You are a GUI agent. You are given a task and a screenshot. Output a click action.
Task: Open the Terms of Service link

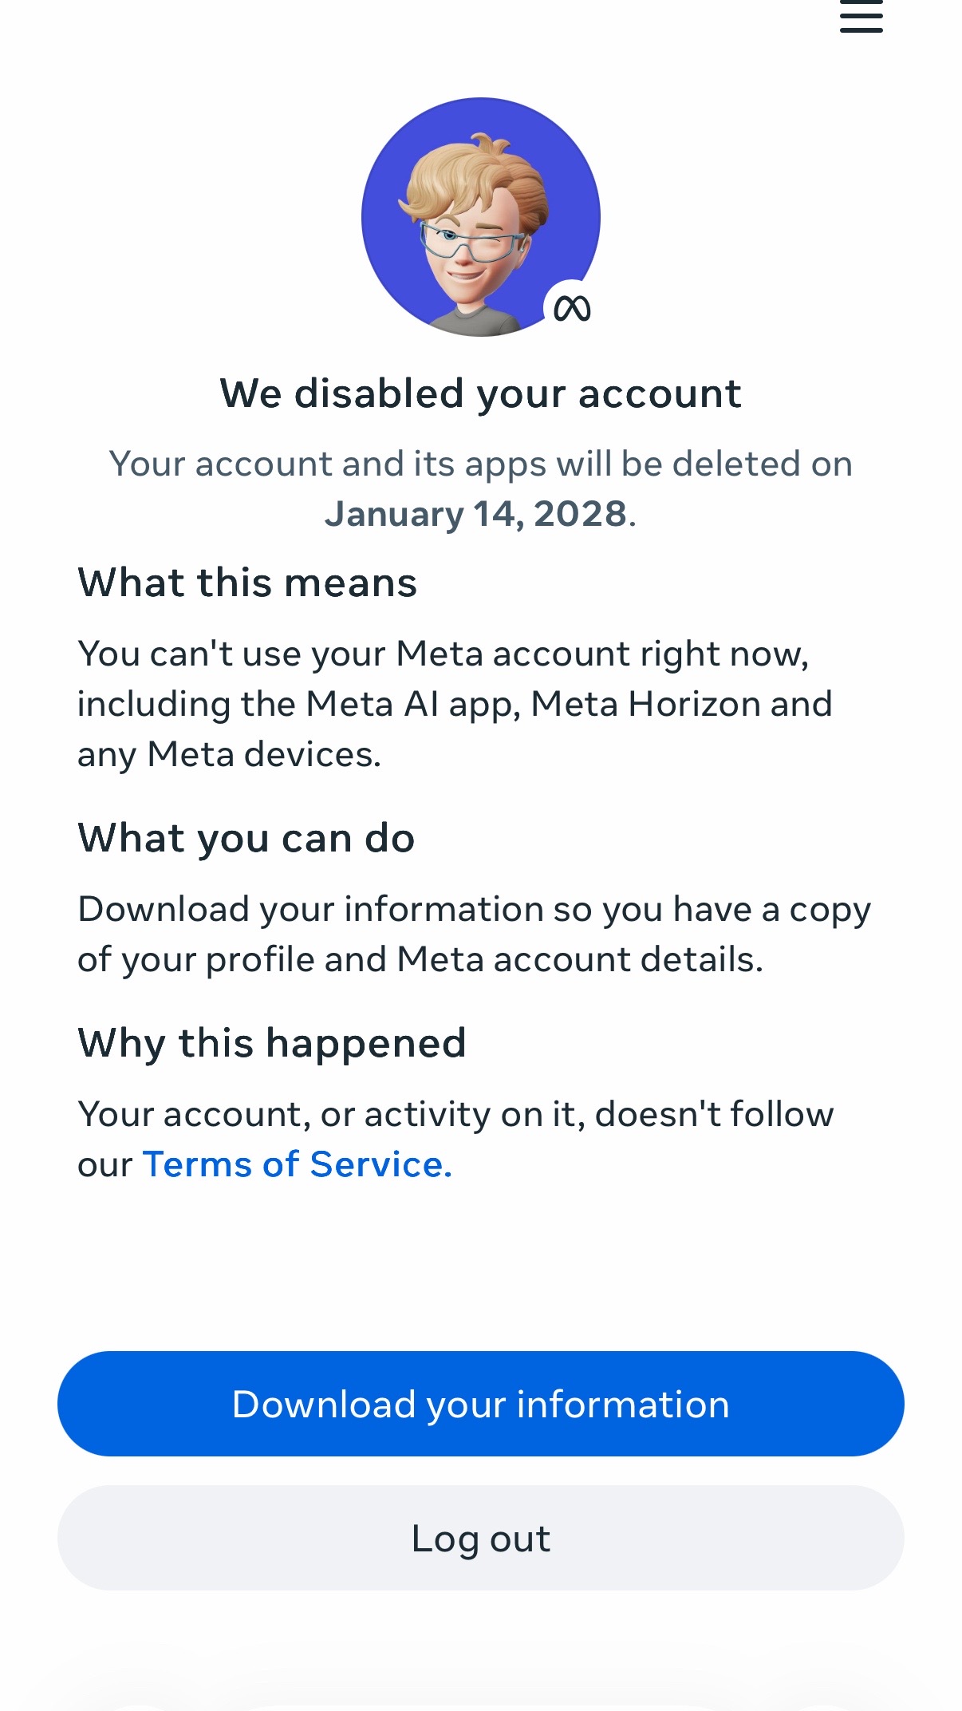297,1164
